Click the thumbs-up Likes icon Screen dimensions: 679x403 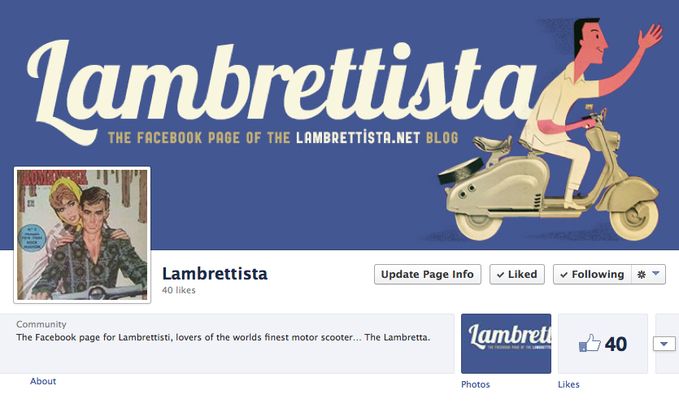click(x=590, y=343)
